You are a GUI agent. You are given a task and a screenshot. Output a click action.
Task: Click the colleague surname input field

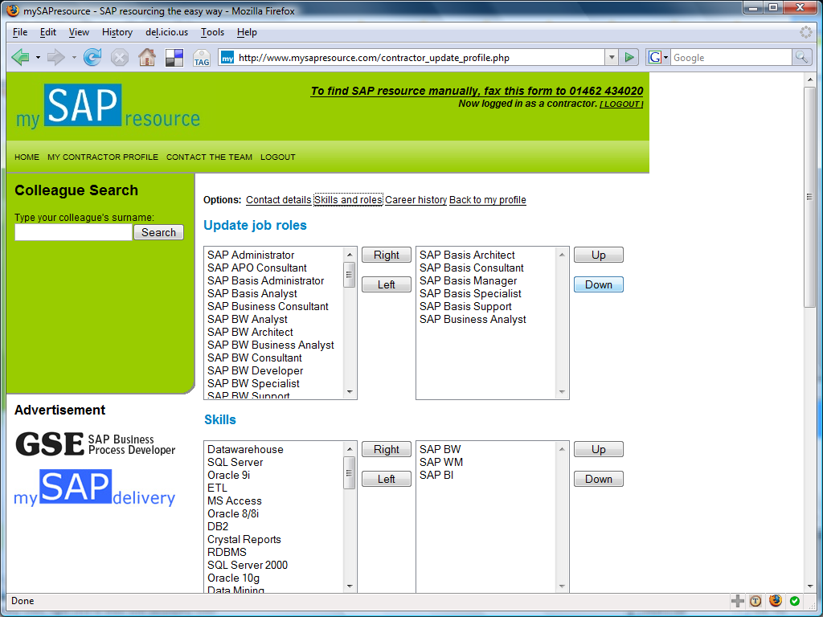click(x=73, y=232)
